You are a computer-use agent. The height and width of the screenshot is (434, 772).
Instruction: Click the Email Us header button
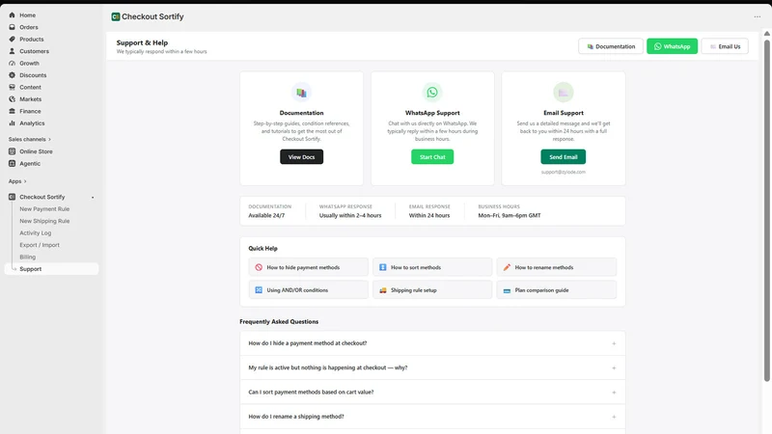tap(725, 46)
